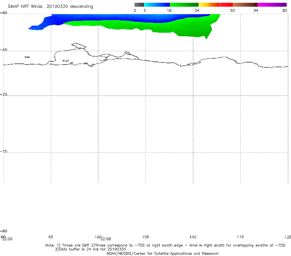Click longitude label '95'

50,237
